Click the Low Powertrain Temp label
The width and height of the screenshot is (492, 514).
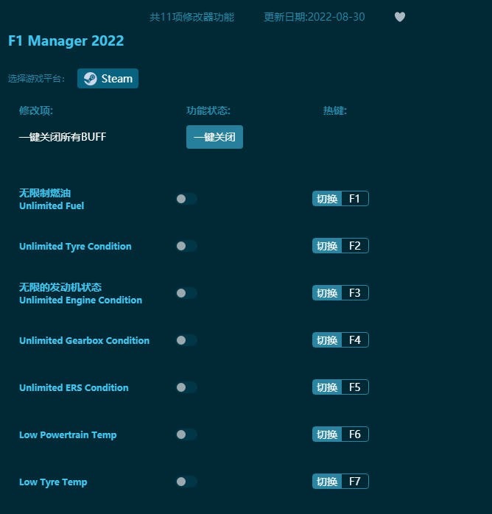click(68, 435)
